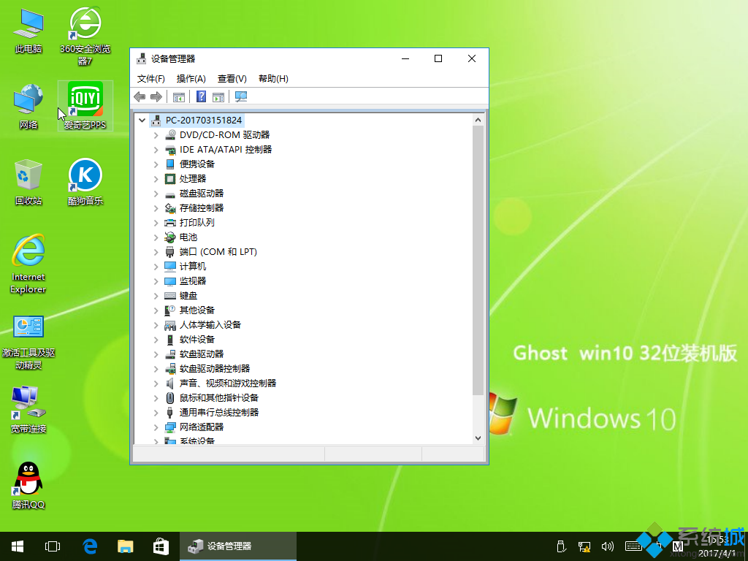Click the volume speaker tray icon
Screen dimensions: 748x561
click(x=607, y=546)
